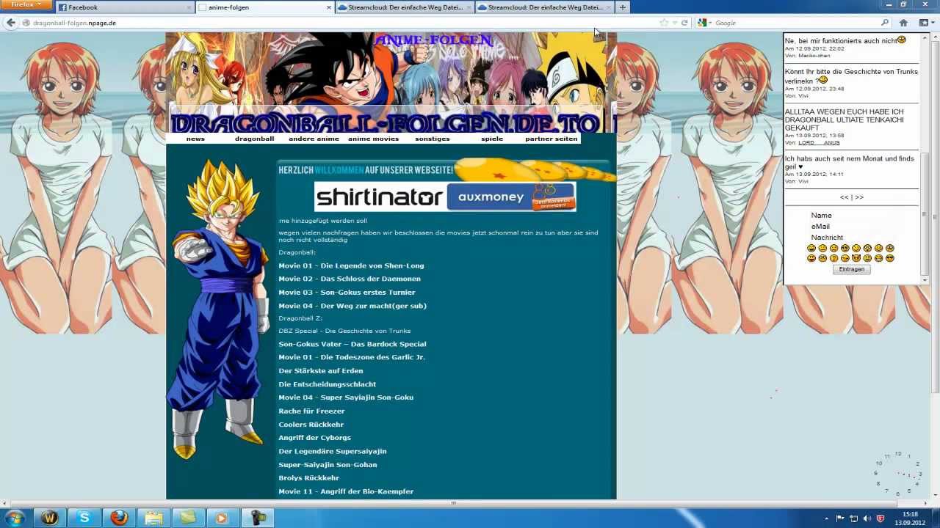Open Skype from the taskbar
This screenshot has width=940, height=528.
84,518
